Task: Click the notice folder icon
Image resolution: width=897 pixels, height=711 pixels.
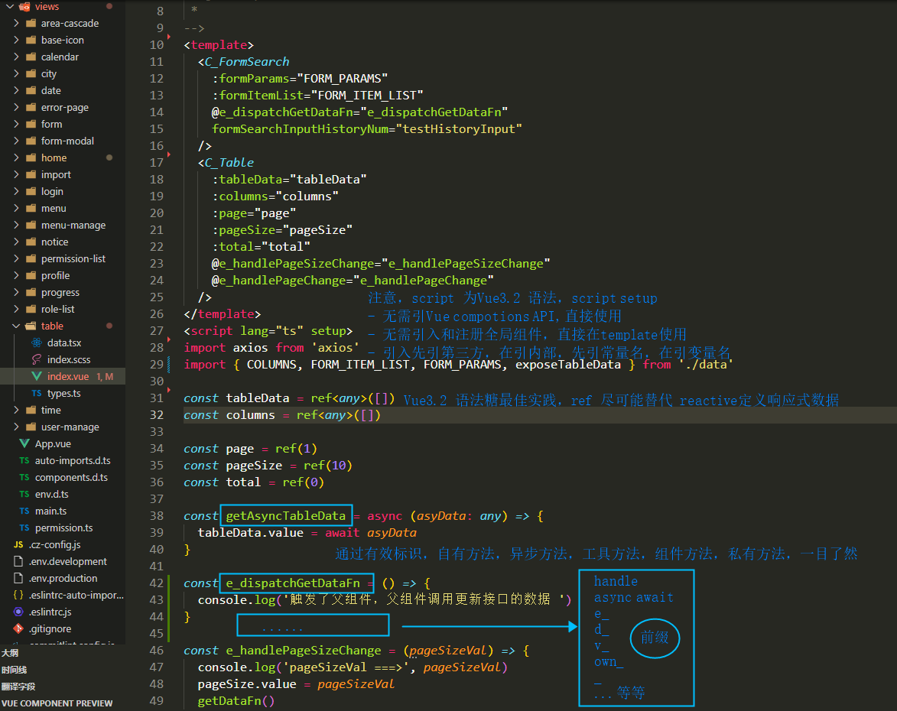Action: tap(31, 242)
